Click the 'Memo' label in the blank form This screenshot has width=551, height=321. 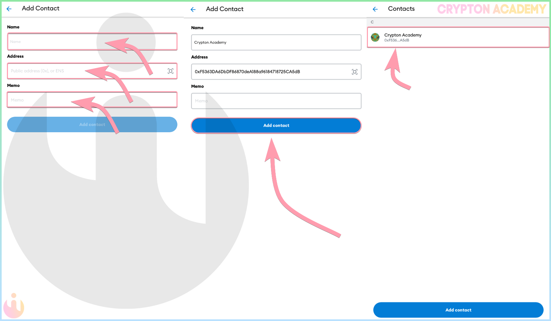point(14,85)
